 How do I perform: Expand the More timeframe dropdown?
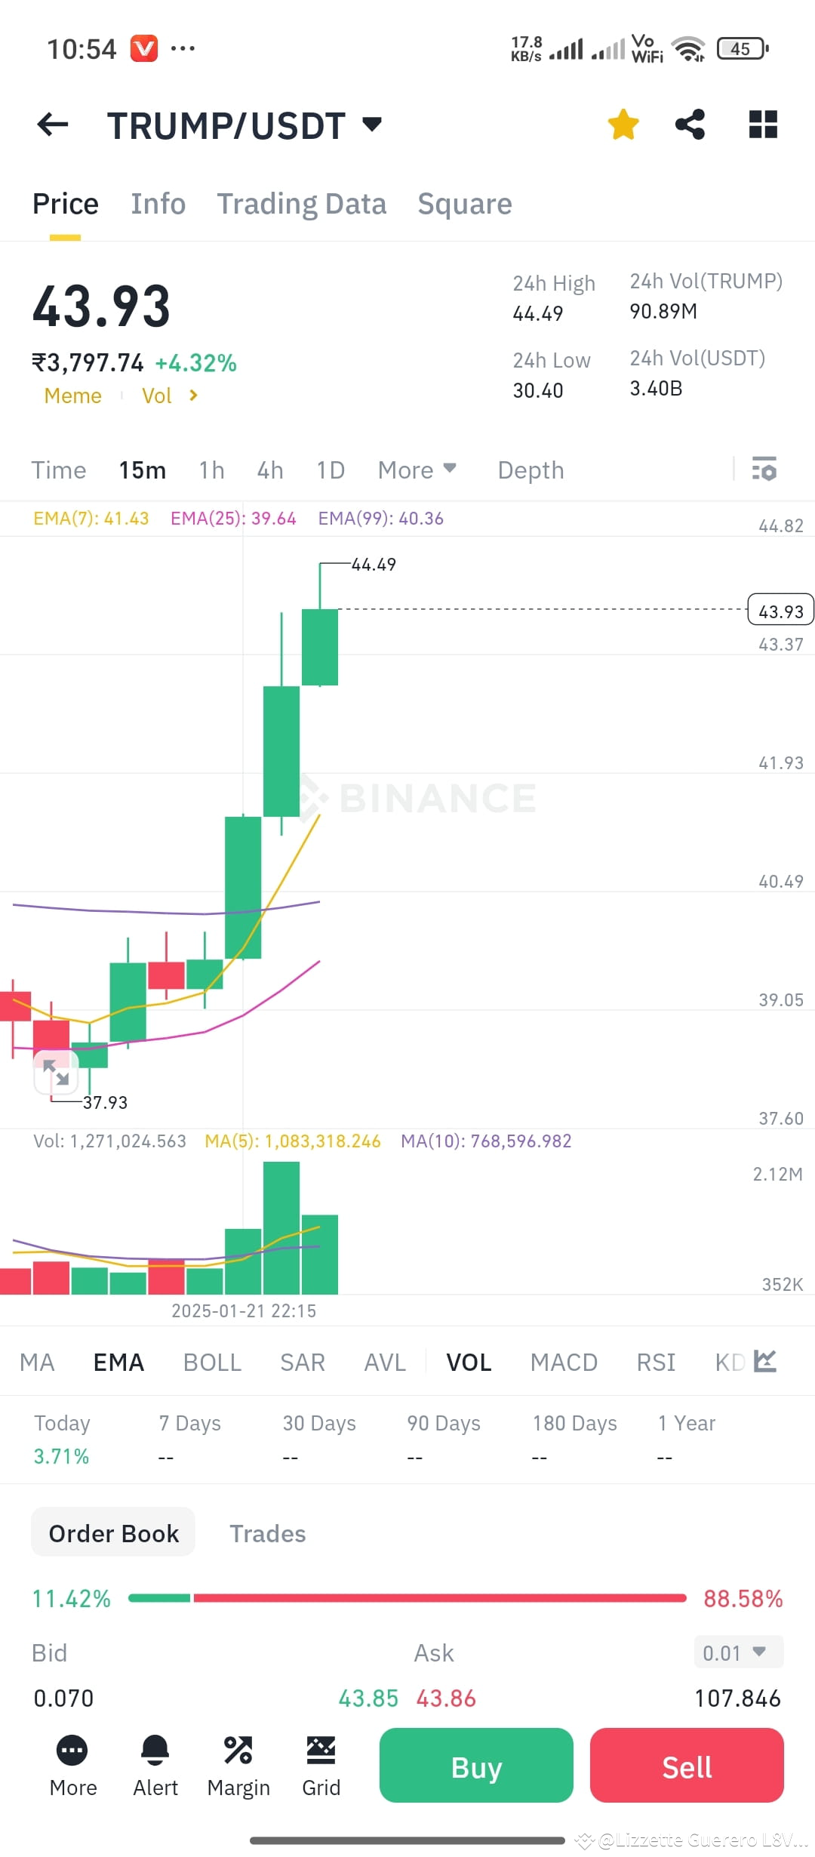[417, 470]
